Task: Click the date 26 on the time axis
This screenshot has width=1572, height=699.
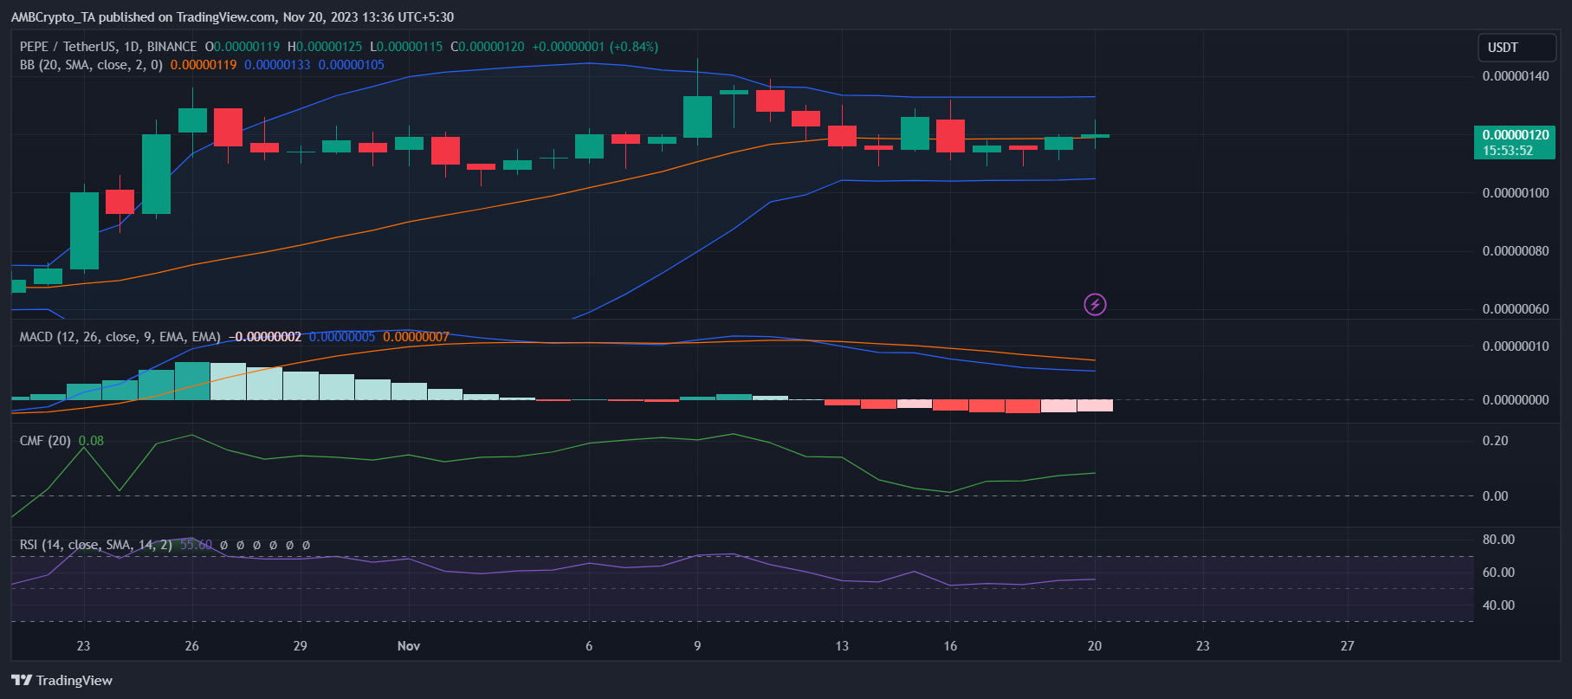Action: pyautogui.click(x=192, y=646)
